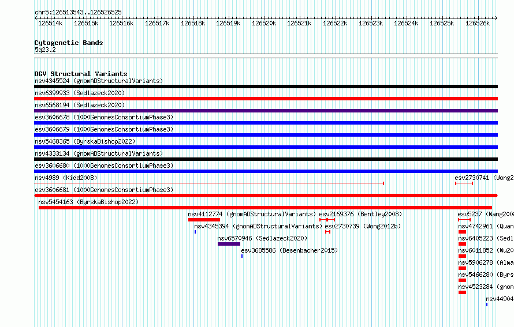514x327 pixels.
Task: Click the red bar of esv3606681
Action: tap(266, 196)
